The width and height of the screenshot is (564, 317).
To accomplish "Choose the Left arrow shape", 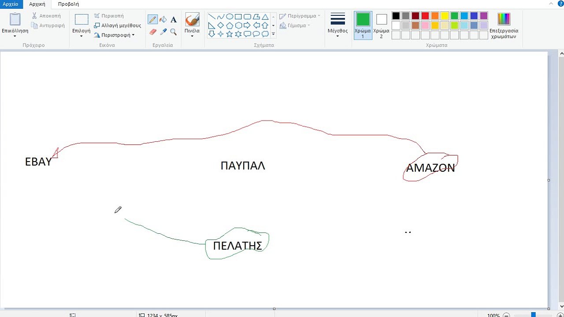I will [x=256, y=25].
